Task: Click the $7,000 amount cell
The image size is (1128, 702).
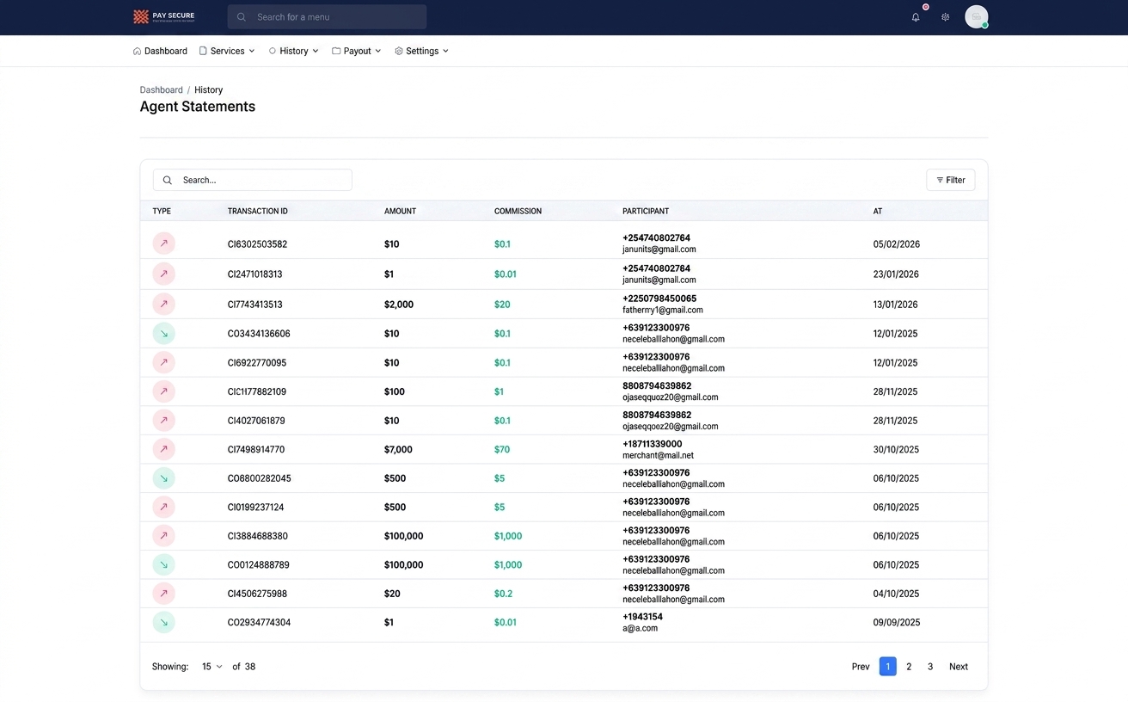Action: 398,449
